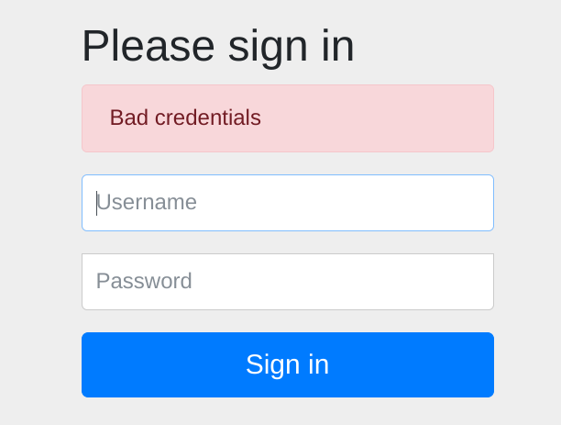Focus the Password text box
Image resolution: width=561 pixels, height=425 pixels.
point(287,282)
